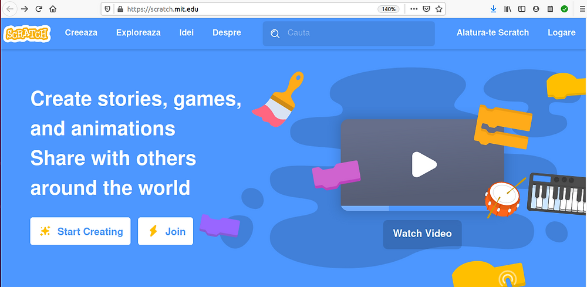Open the Creeaza menu item

81,33
